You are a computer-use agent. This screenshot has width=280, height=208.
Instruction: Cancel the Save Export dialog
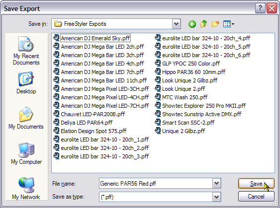(x=256, y=197)
